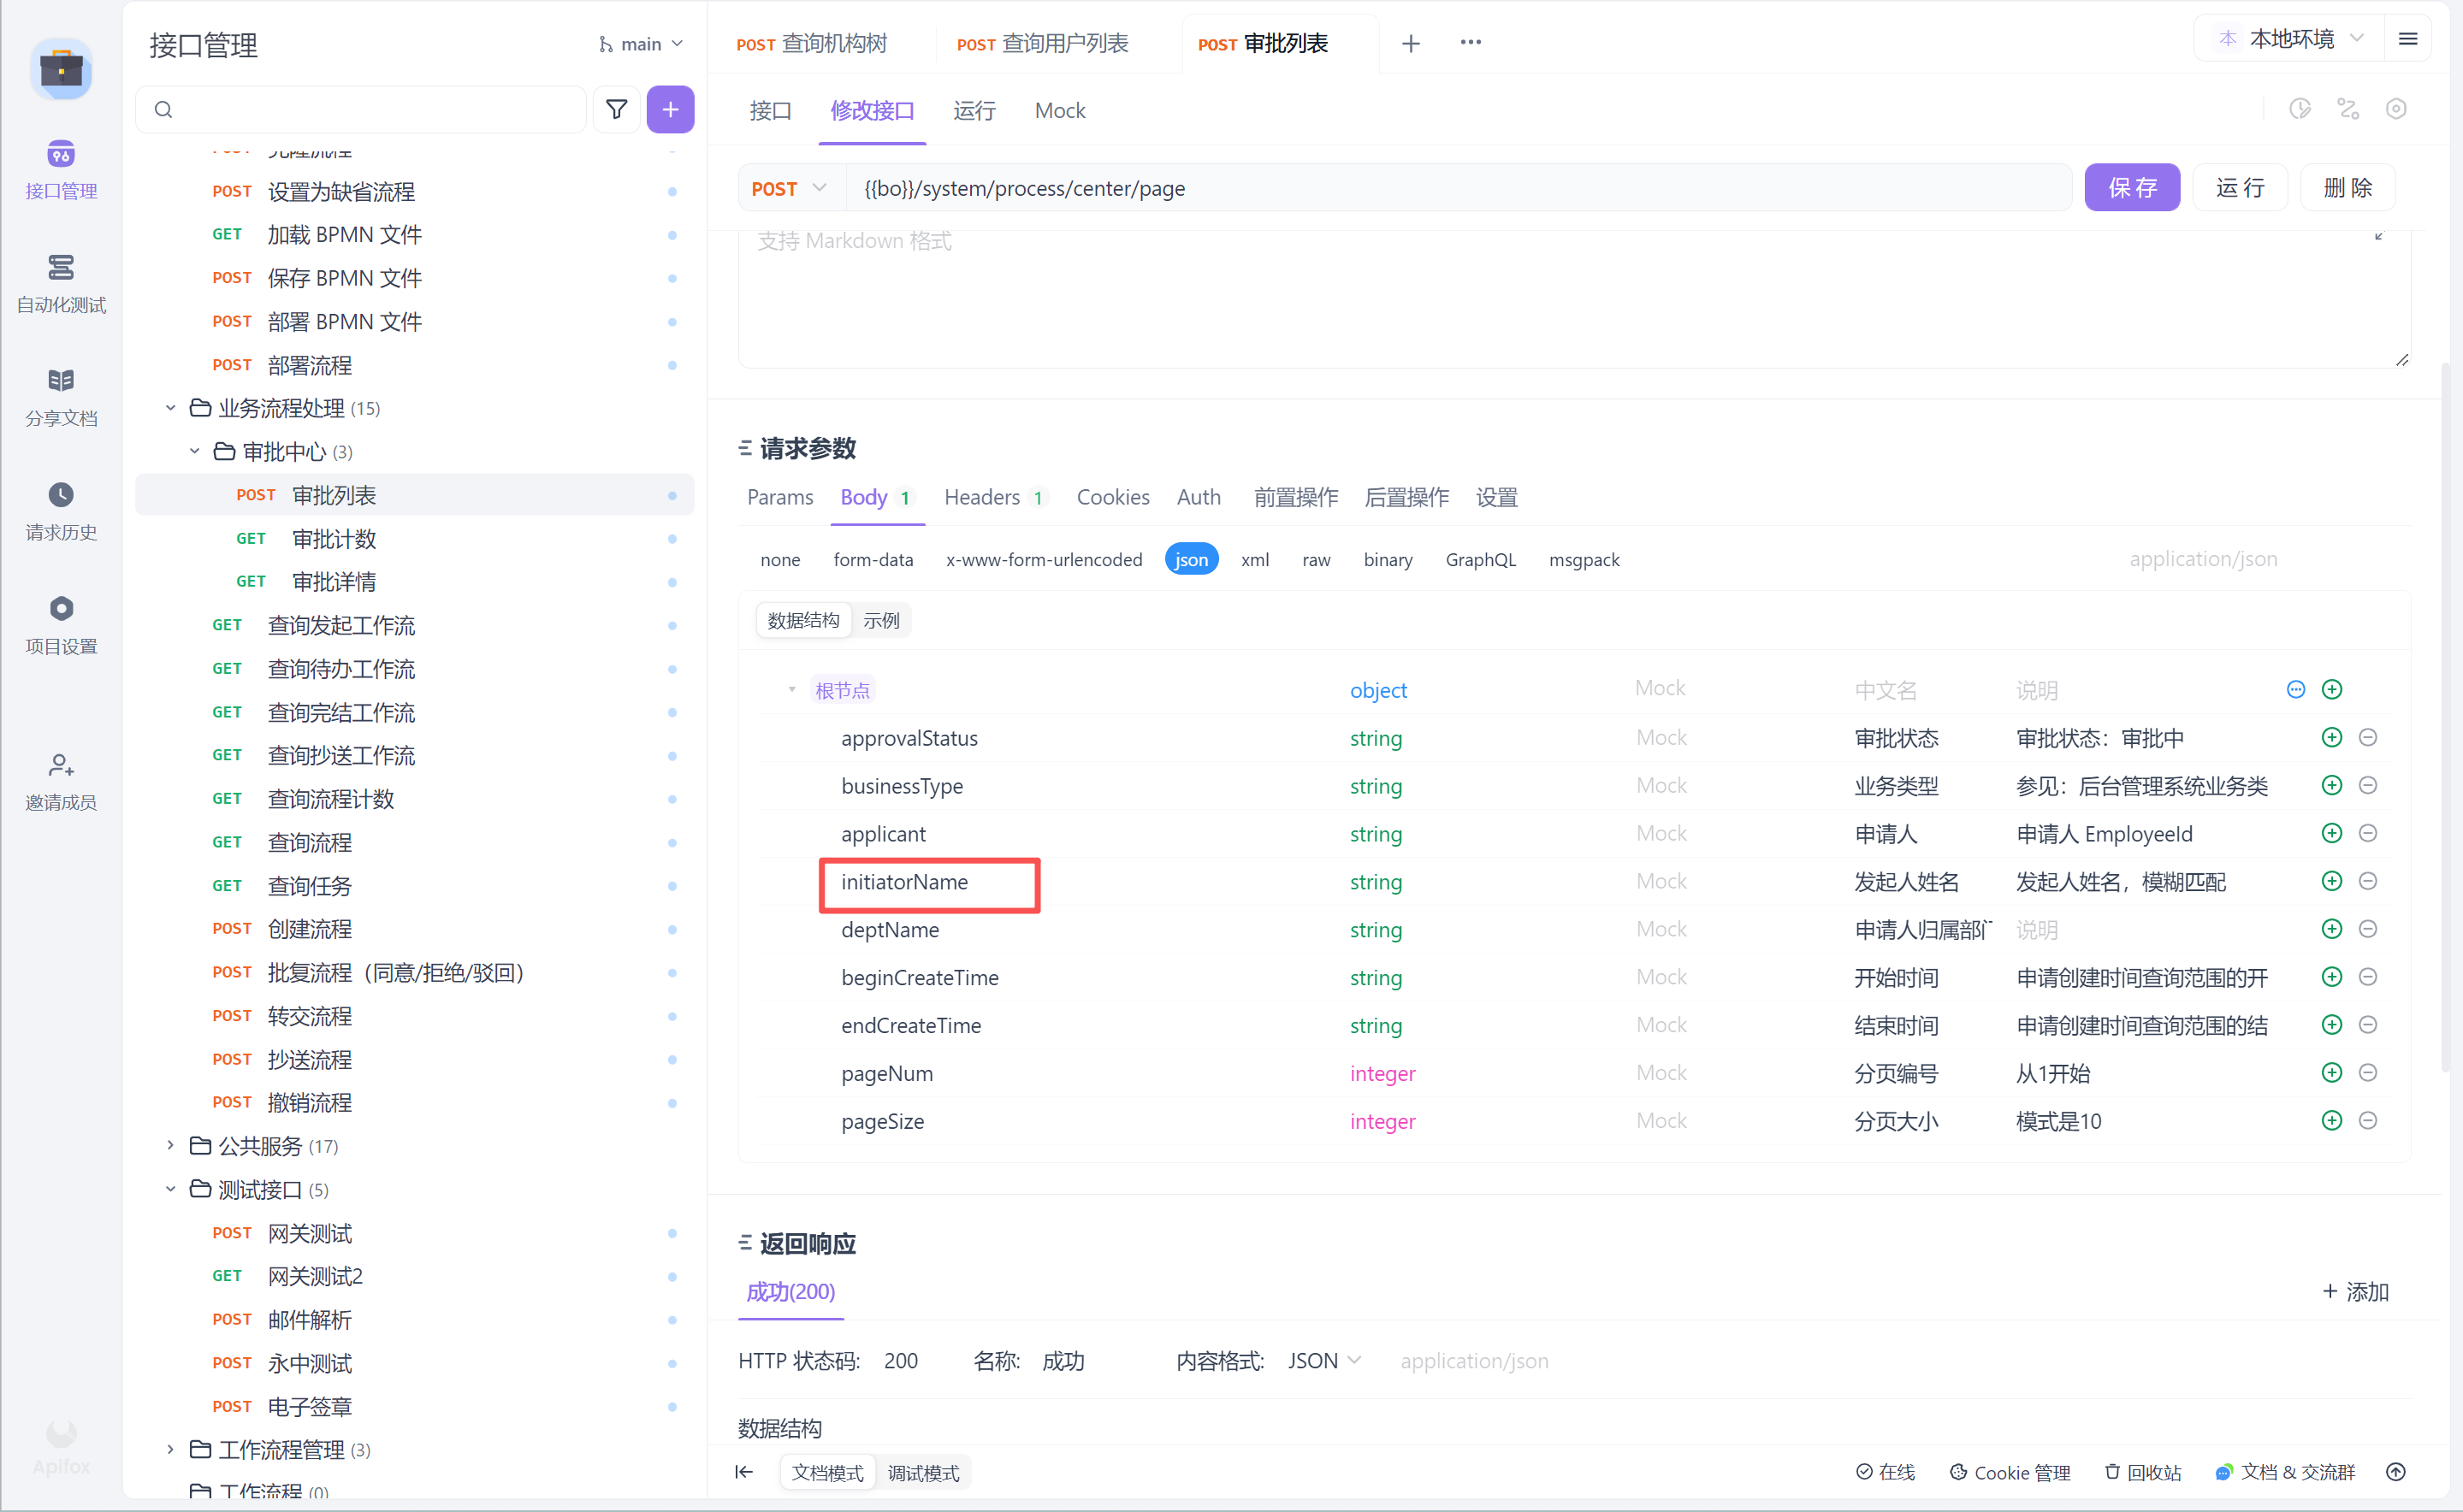This screenshot has width=2463, height=1512.
Task: Switch to 调试模式
Action: pos(922,1472)
